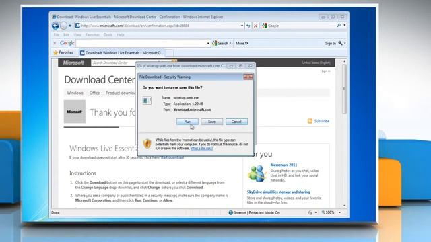Click the Refresh page icon
The width and height of the screenshot is (431, 242).
pyautogui.click(x=248, y=26)
